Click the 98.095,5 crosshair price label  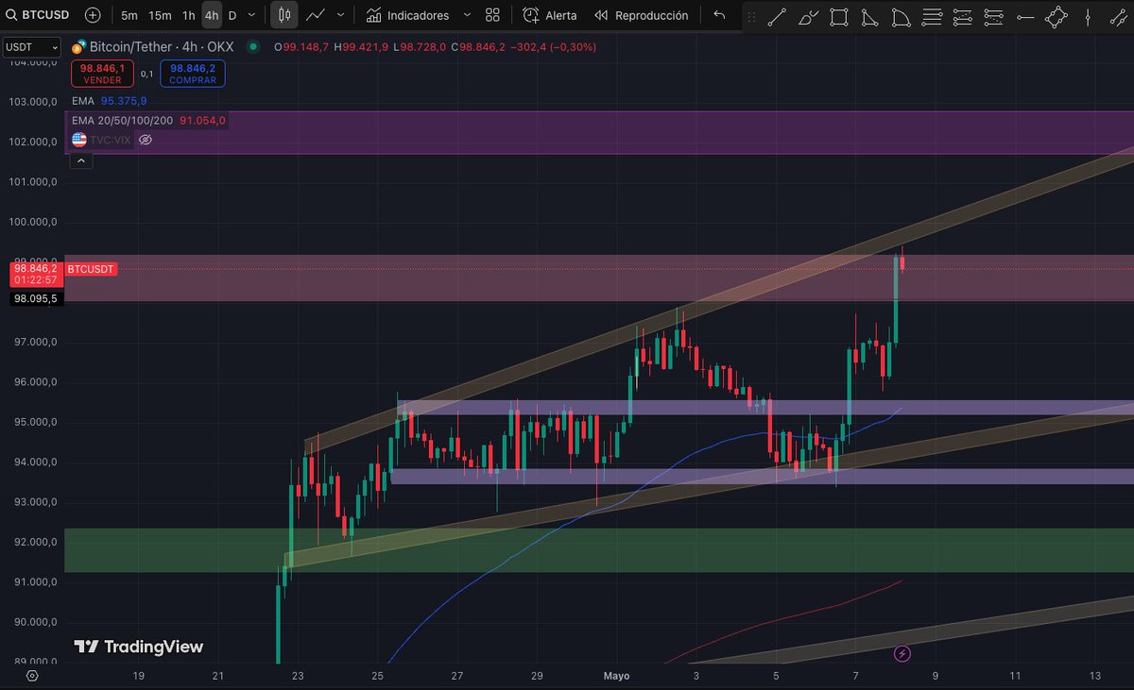[35, 298]
